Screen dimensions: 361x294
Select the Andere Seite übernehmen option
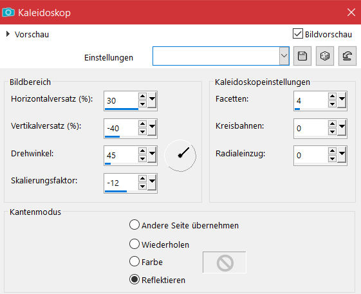point(134,225)
